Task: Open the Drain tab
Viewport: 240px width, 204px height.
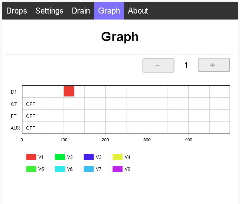Action: [81, 11]
